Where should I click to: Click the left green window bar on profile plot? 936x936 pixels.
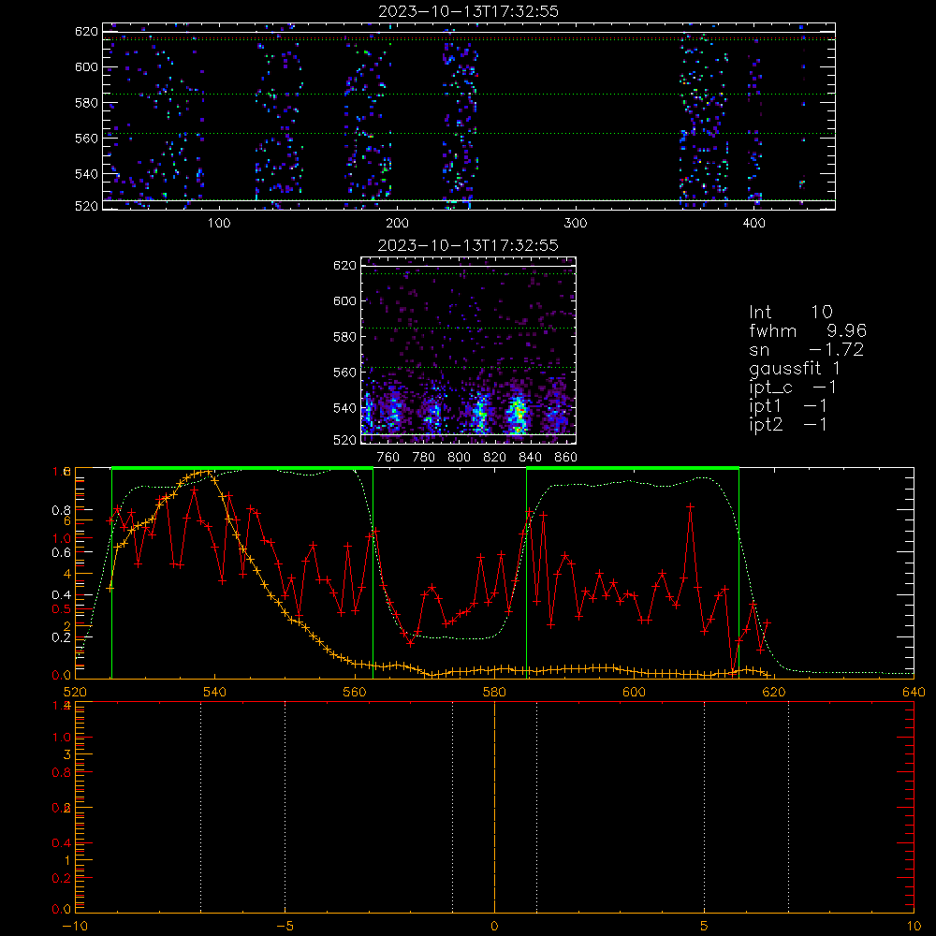(242, 468)
